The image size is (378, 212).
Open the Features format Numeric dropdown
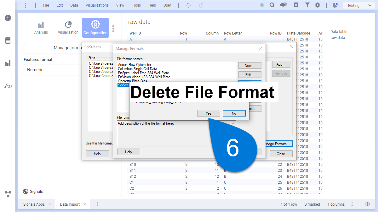coord(54,70)
